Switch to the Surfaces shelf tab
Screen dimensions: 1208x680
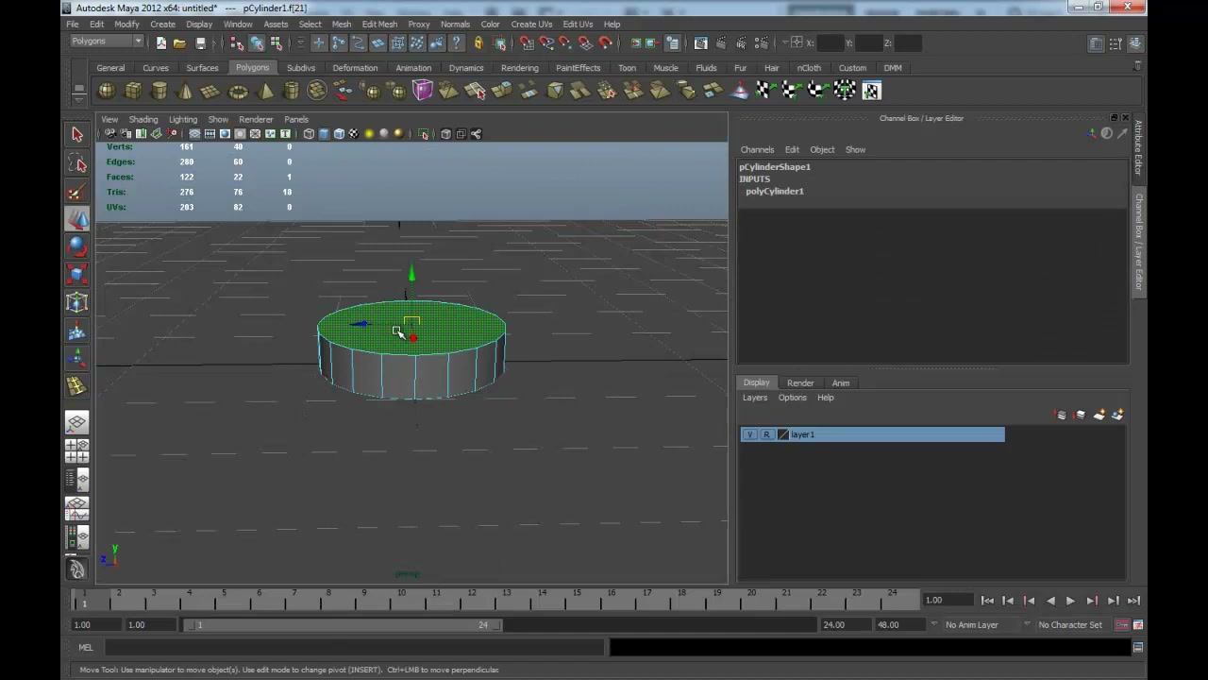tap(202, 68)
